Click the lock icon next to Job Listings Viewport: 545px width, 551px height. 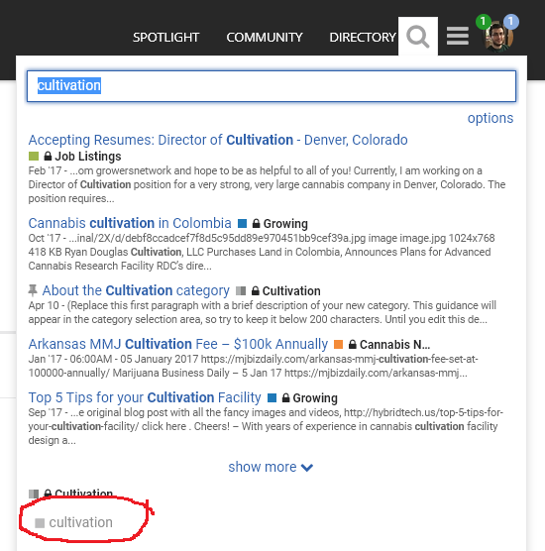(x=48, y=156)
